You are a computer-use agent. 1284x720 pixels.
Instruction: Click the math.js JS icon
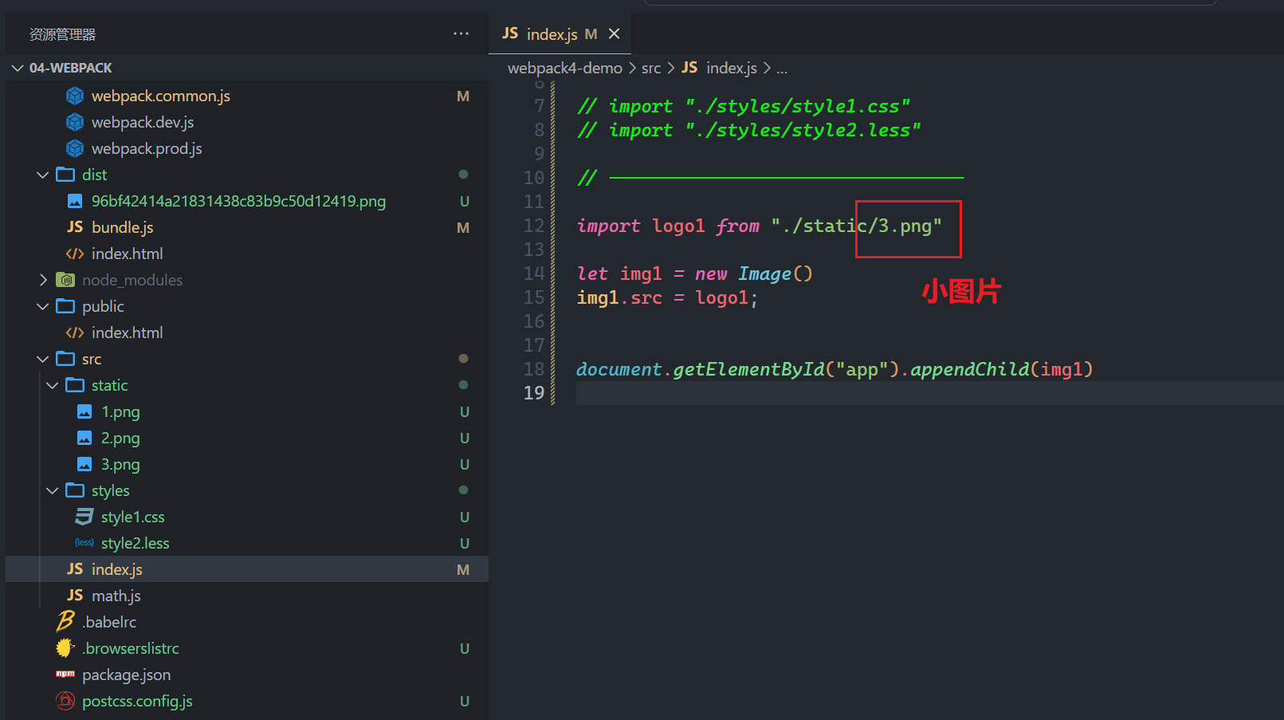pos(75,596)
